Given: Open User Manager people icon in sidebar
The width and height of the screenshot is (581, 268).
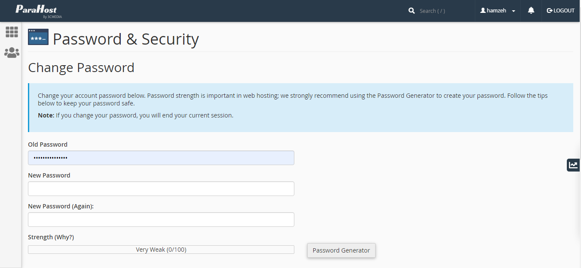Looking at the screenshot, I should coord(12,53).
